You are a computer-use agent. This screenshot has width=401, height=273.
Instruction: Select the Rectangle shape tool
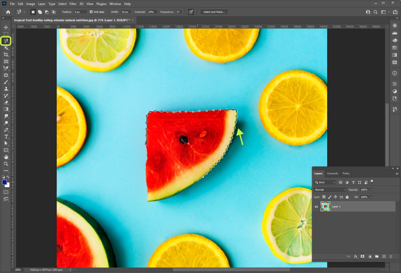6,150
